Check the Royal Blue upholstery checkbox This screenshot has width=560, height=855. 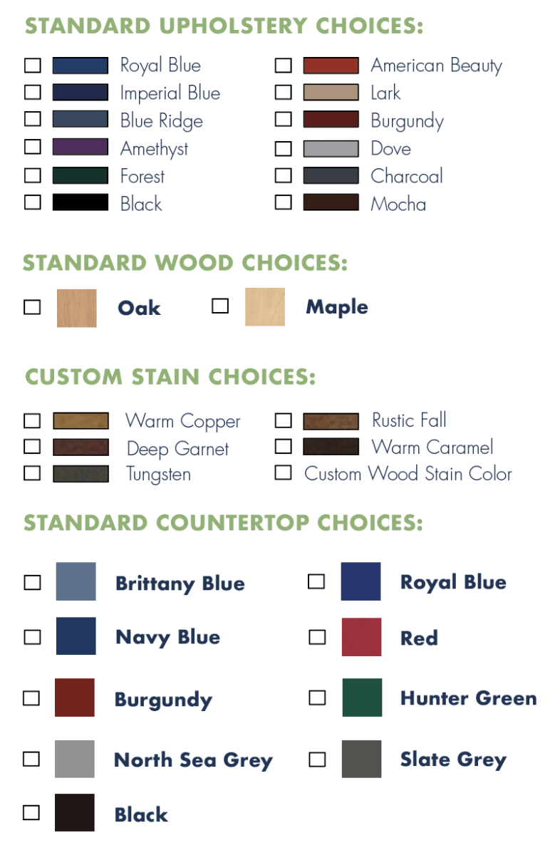point(33,65)
